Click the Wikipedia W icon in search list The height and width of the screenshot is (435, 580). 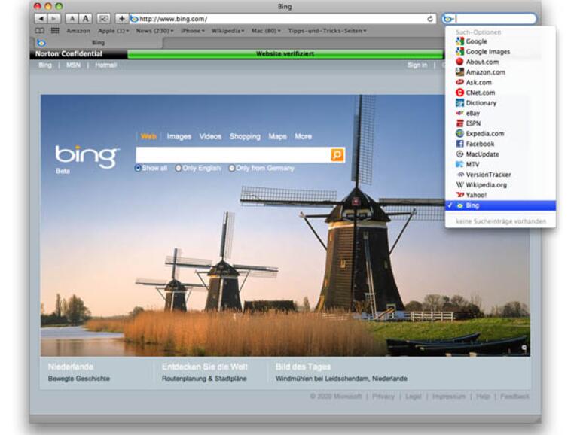pyautogui.click(x=459, y=185)
